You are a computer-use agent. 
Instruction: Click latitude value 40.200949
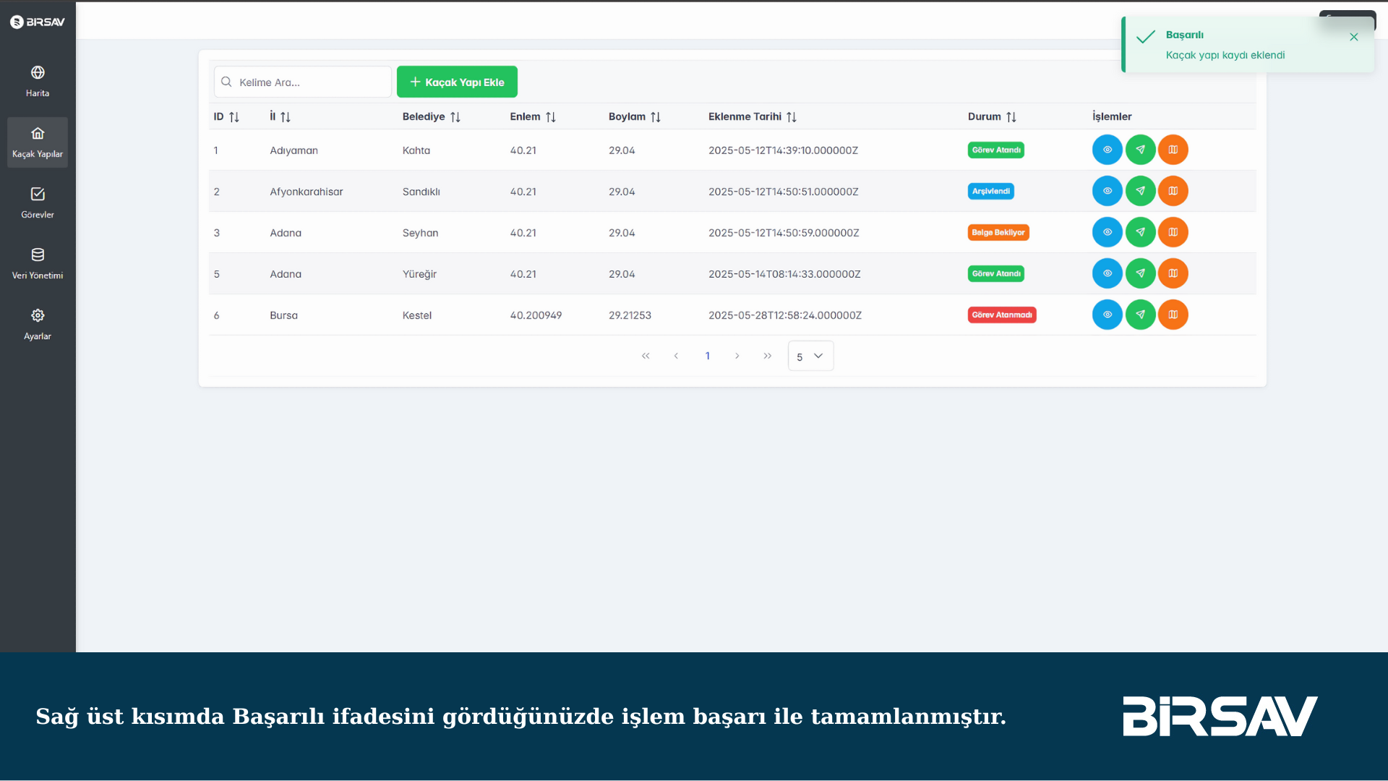(x=536, y=315)
